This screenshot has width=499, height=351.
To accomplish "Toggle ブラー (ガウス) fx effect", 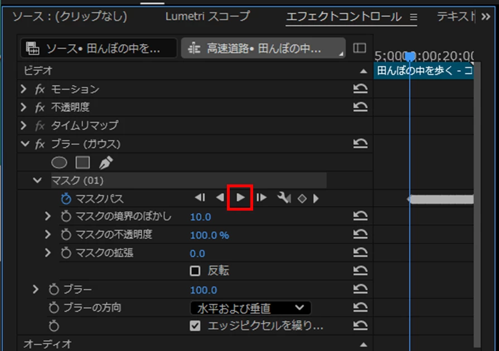I will pyautogui.click(x=40, y=144).
